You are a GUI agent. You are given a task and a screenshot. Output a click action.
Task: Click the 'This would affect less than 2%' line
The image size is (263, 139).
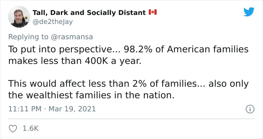point(128,84)
